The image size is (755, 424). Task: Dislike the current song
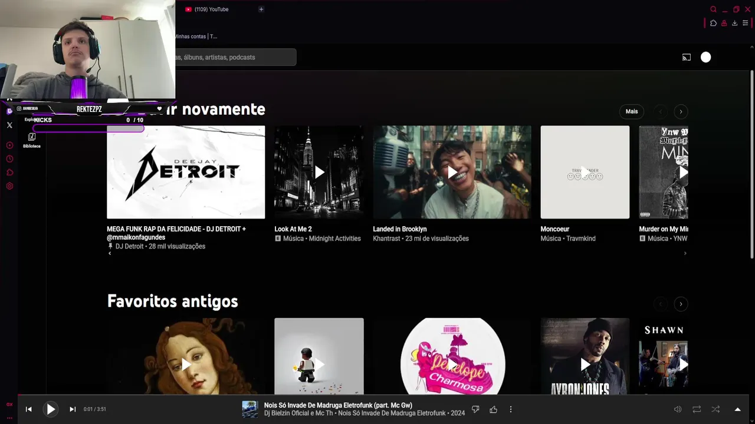(475, 409)
